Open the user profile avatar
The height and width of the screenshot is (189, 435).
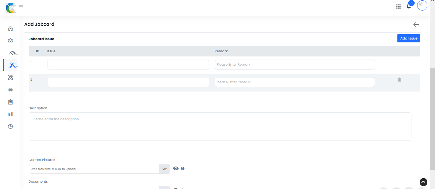click(x=422, y=5)
